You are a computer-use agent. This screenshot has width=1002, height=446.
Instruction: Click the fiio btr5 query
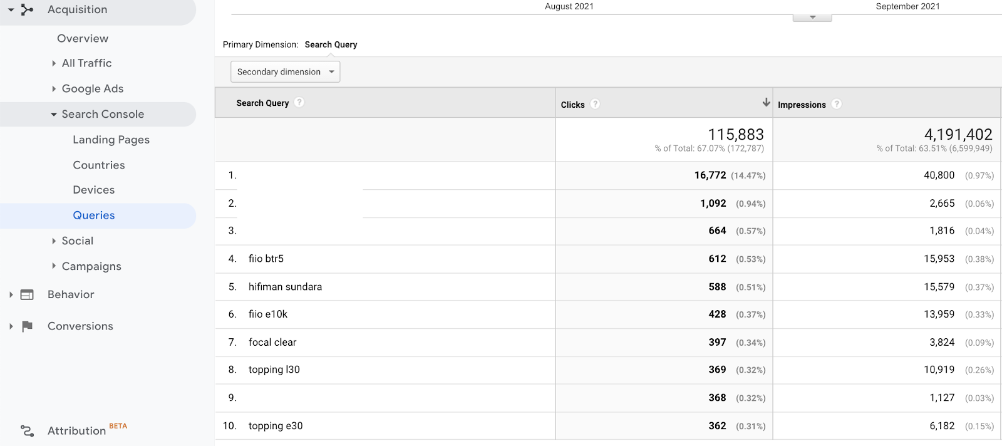(x=266, y=259)
